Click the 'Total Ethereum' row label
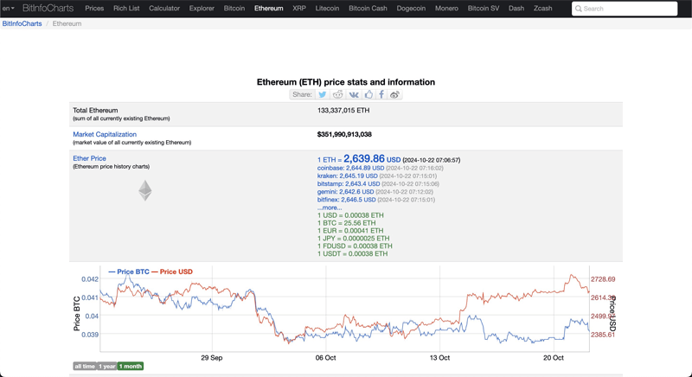692x377 pixels. [x=95, y=111]
